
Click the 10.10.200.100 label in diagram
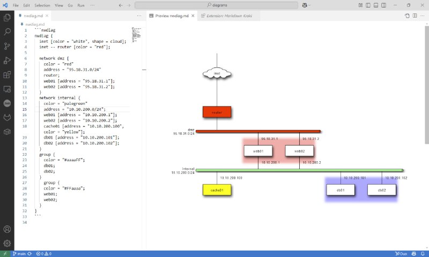(x=231, y=178)
